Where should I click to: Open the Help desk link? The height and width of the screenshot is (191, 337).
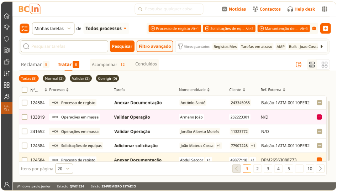[301, 9]
